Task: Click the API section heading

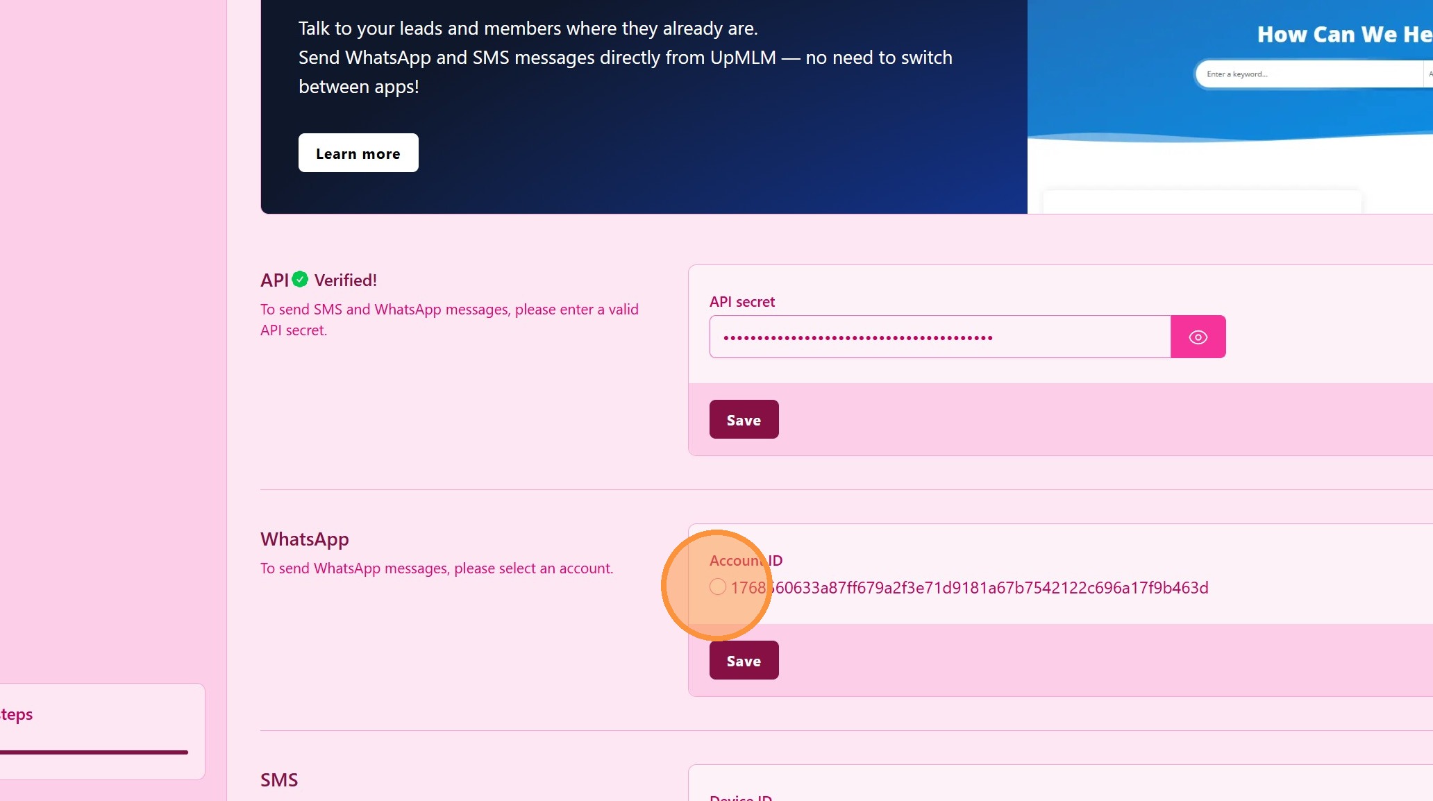Action: tap(274, 280)
